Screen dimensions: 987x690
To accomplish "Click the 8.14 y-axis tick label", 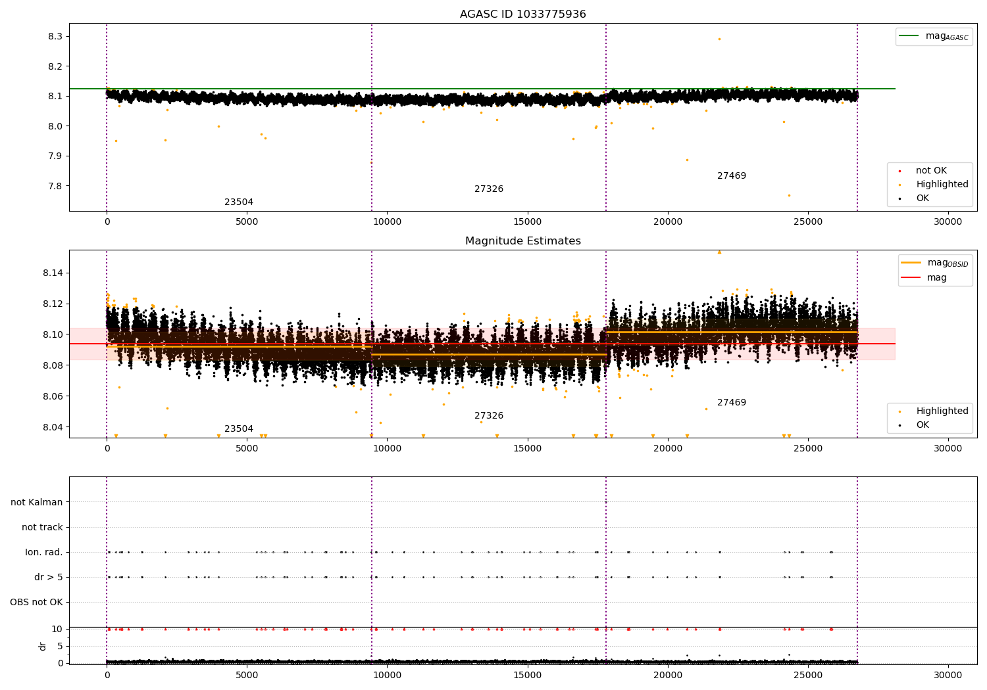I will pyautogui.click(x=53, y=273).
